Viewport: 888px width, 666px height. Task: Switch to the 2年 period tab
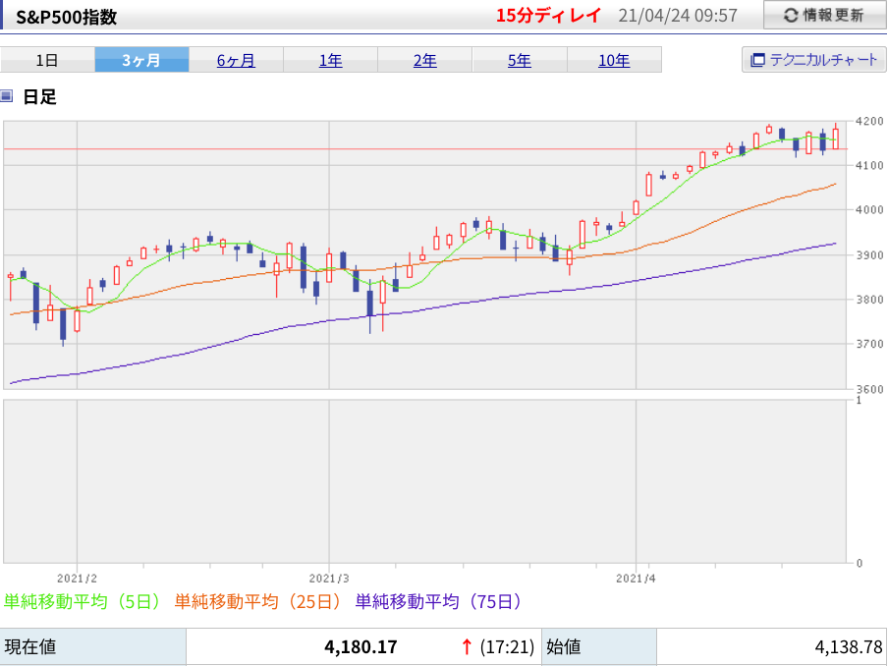424,60
